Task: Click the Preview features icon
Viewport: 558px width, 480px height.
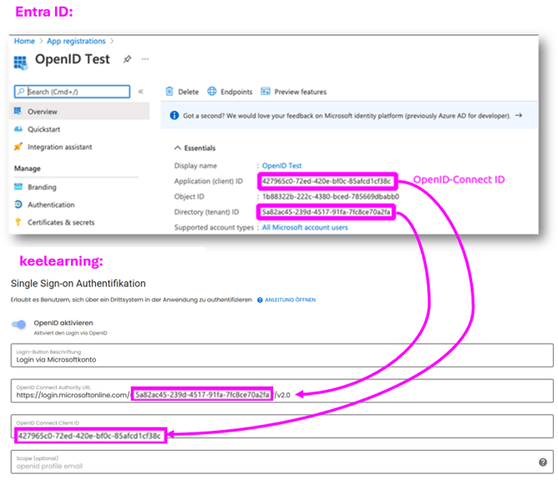Action: [x=266, y=92]
